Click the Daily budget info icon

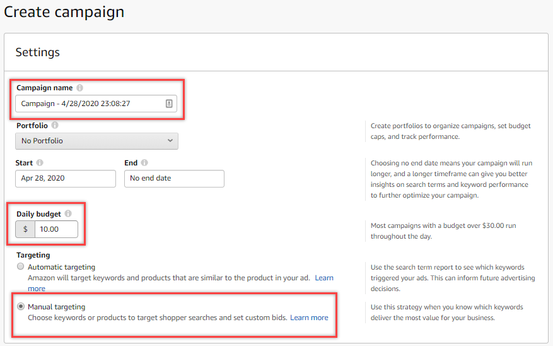click(x=68, y=214)
